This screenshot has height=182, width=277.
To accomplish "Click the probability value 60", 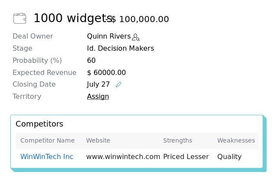I will tap(91, 61).
